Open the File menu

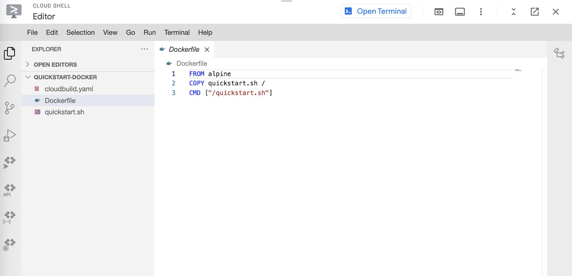click(32, 32)
